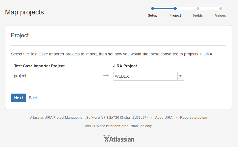Go to the Values step label
The height and width of the screenshot is (147, 238).
click(x=220, y=16)
